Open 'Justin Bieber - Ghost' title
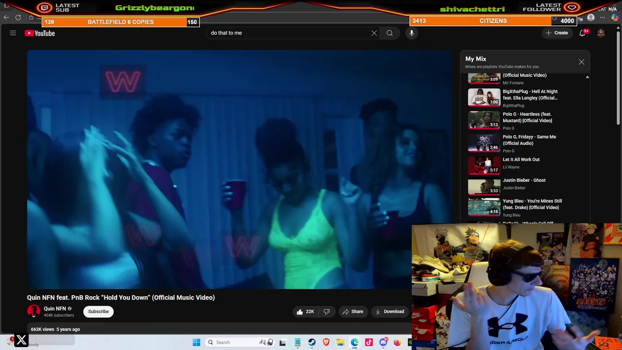The height and width of the screenshot is (350, 622). [x=524, y=180]
